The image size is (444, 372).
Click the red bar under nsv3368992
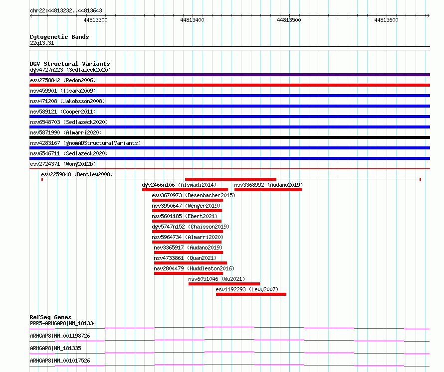point(268,190)
